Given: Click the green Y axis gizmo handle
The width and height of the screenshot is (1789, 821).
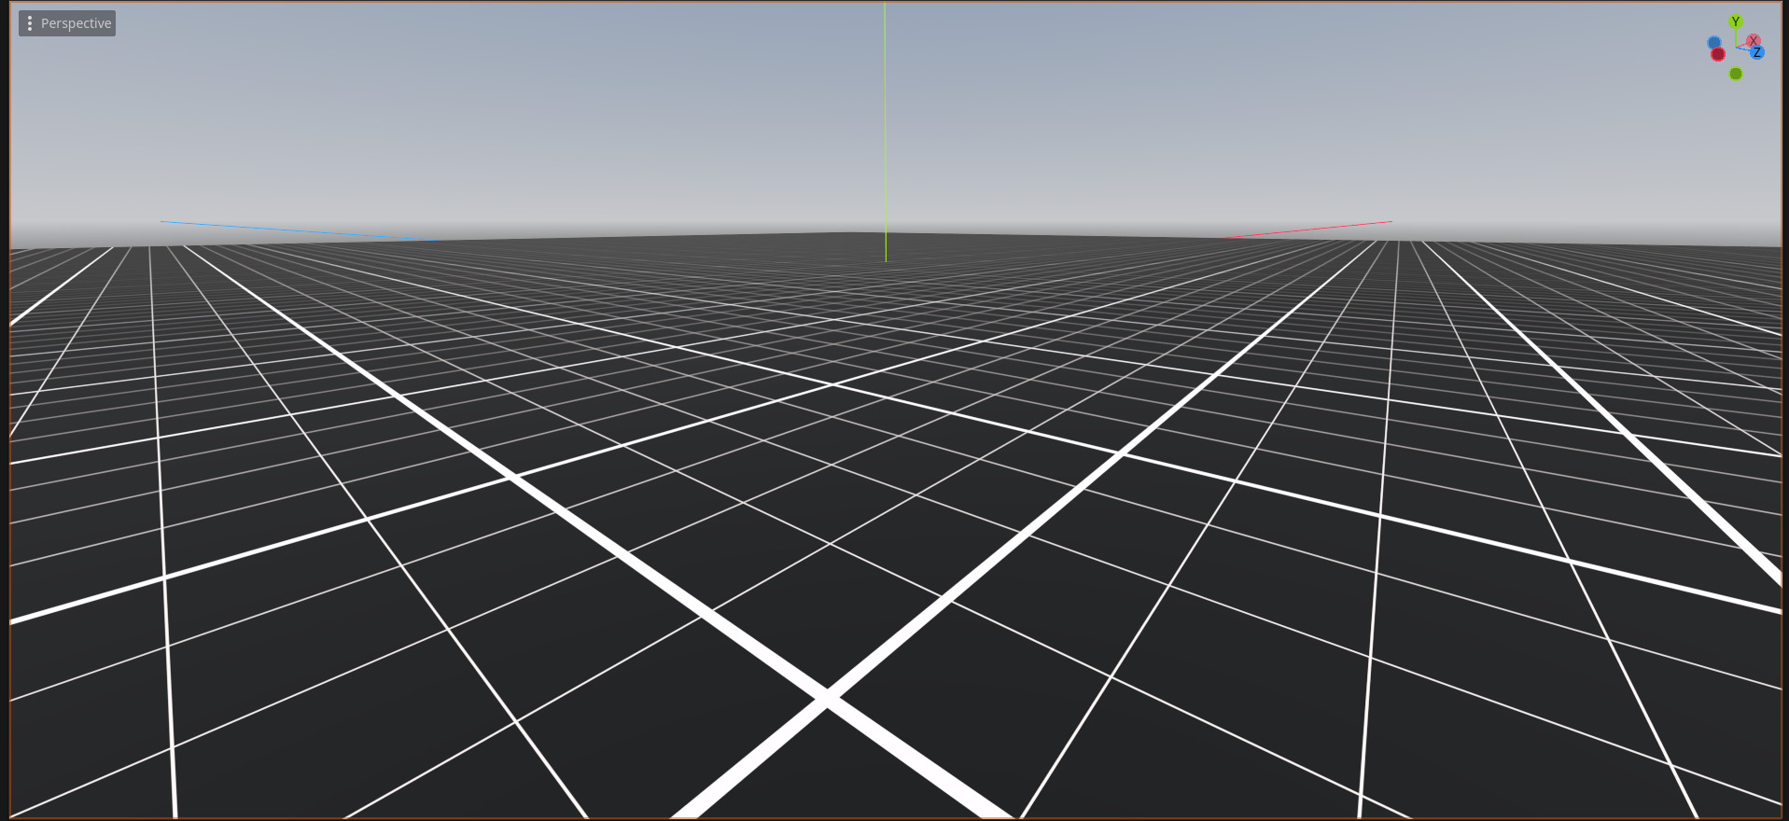Looking at the screenshot, I should pos(1736,21).
